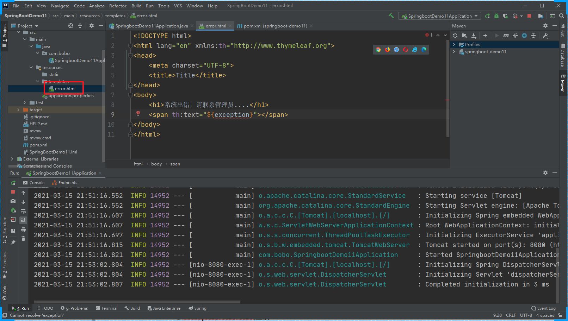Open Terminal tool window
Viewport: 568px width, 321px height.
(x=106, y=308)
